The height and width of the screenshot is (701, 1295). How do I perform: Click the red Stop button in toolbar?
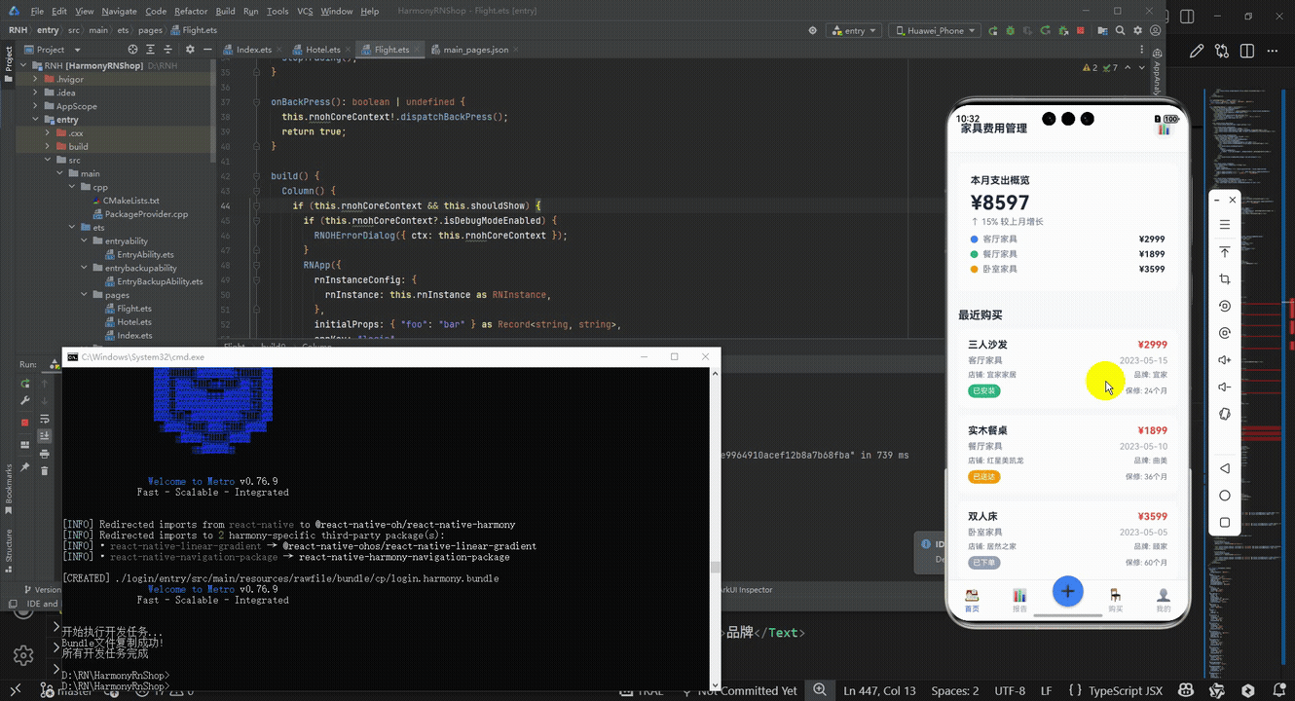pos(1081,30)
